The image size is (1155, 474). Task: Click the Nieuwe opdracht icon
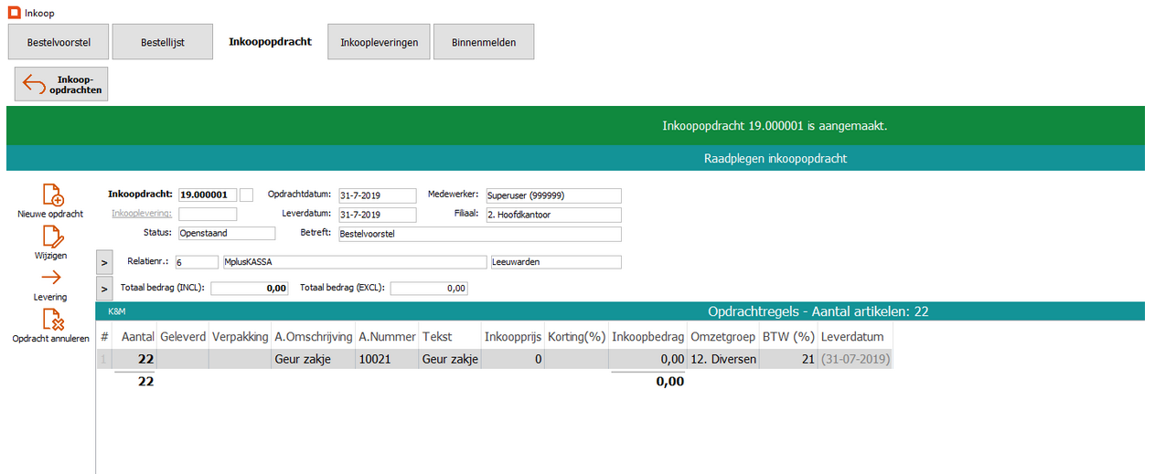[52, 195]
